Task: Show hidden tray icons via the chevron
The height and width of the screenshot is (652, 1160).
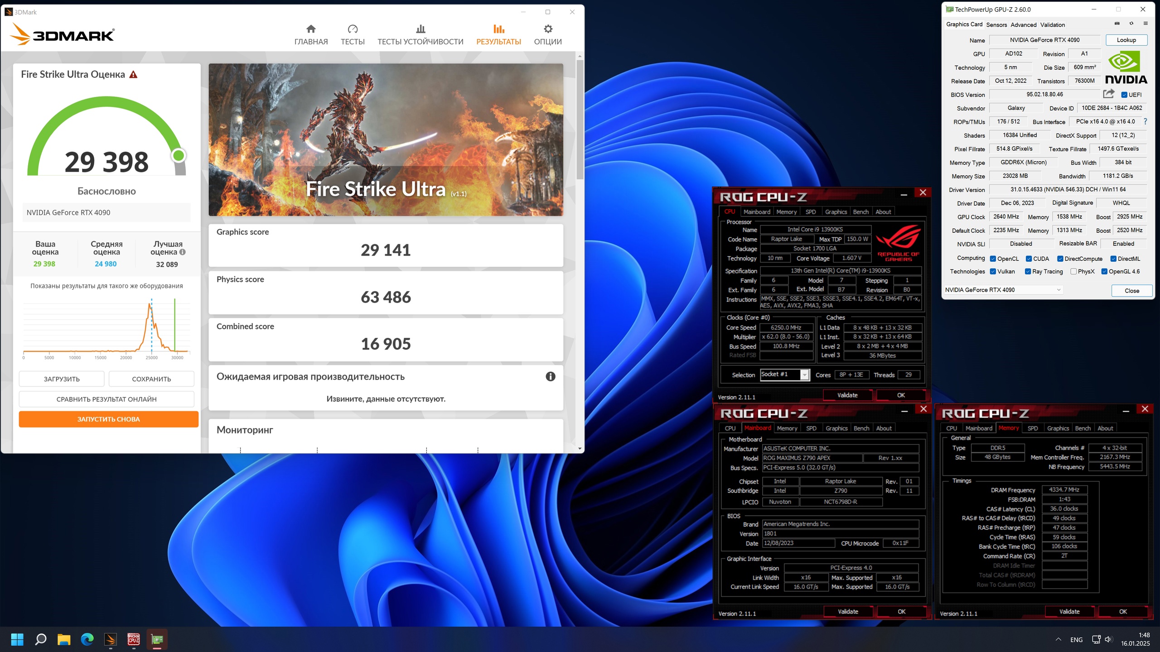Action: tap(1058, 639)
